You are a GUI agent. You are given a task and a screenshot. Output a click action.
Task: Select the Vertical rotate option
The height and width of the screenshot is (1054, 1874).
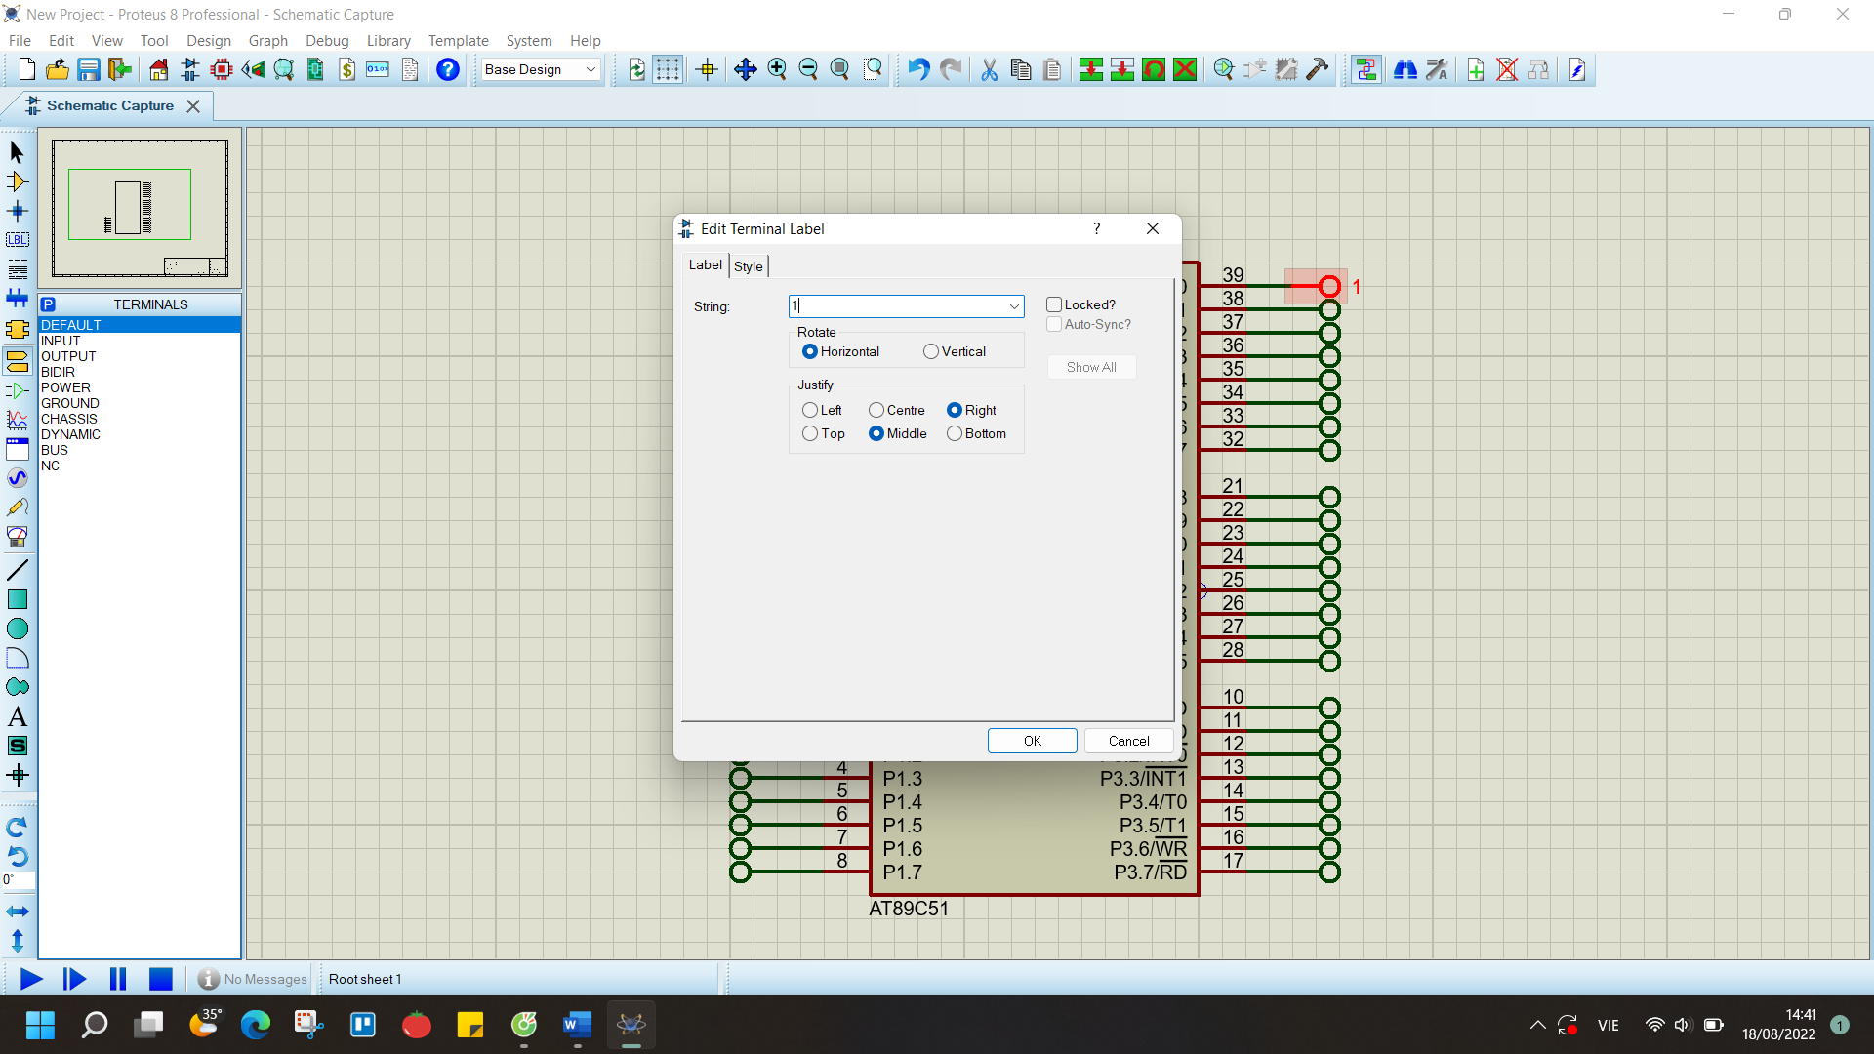[931, 351]
